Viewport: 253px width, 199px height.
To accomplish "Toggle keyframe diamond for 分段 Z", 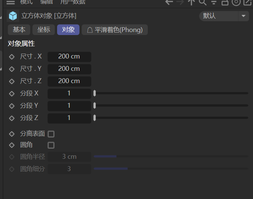I will [x=12, y=118].
